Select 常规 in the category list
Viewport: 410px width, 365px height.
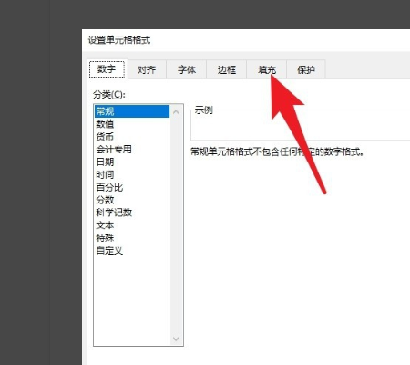coord(132,111)
